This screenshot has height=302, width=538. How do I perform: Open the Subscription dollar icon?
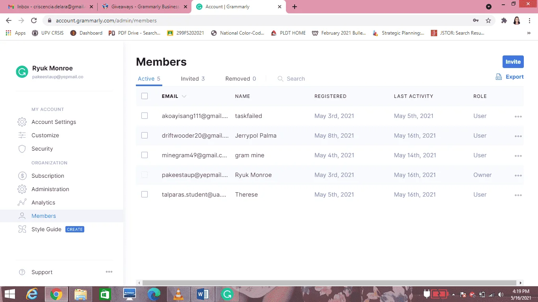[22, 176]
